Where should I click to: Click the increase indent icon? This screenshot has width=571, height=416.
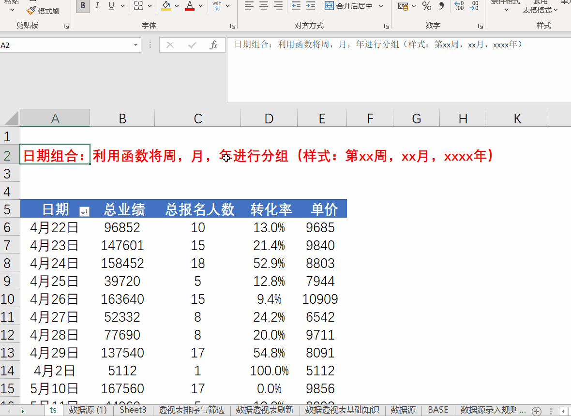click(x=311, y=6)
